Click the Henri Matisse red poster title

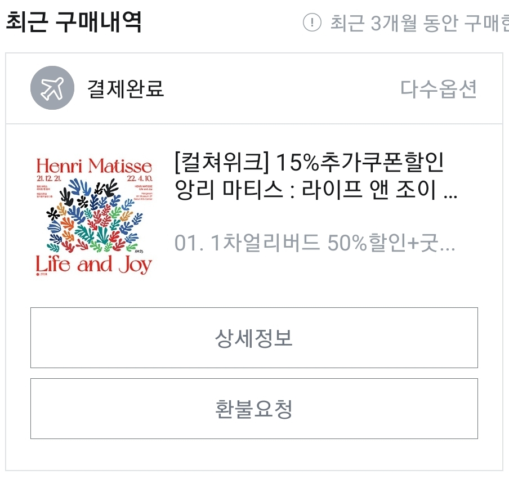point(94,165)
